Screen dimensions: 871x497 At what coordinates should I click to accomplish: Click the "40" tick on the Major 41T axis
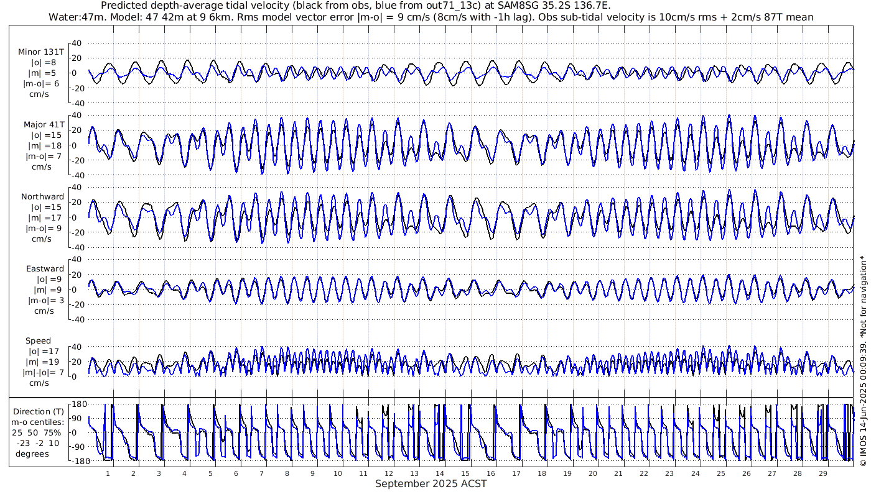pyautogui.click(x=78, y=116)
